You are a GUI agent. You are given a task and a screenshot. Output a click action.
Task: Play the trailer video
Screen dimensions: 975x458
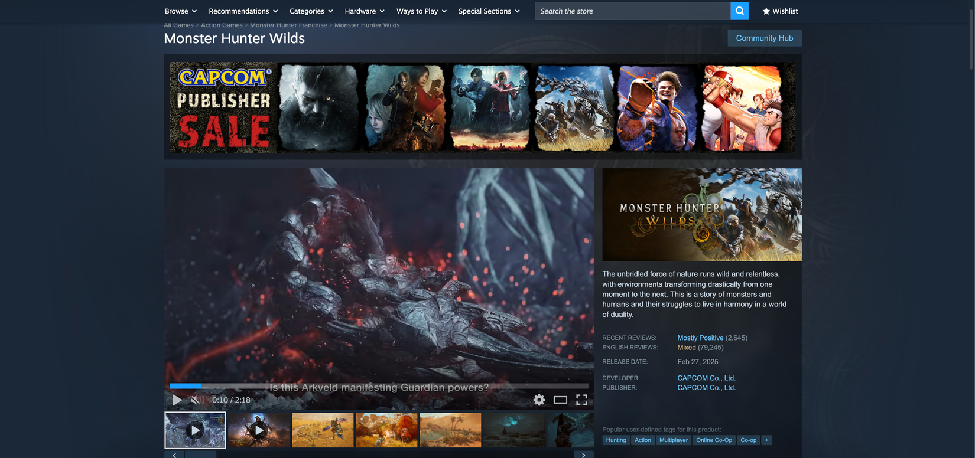tap(177, 400)
